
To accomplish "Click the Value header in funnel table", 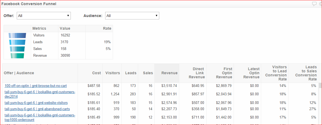I will [x=65, y=29].
